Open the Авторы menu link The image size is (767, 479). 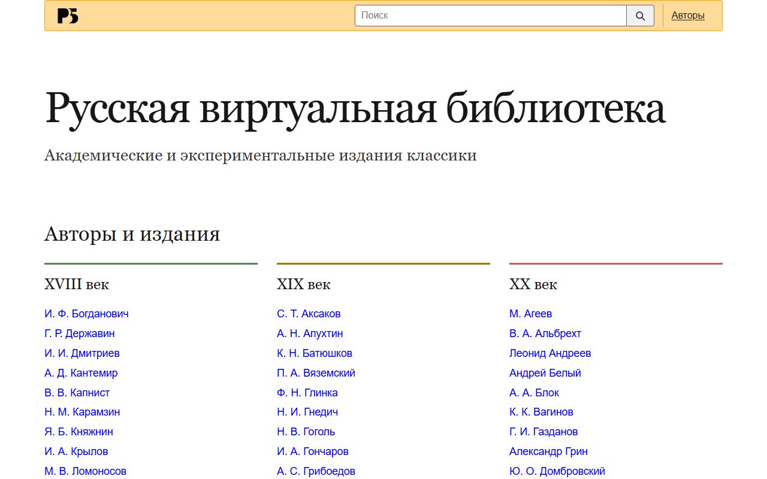pyautogui.click(x=688, y=16)
